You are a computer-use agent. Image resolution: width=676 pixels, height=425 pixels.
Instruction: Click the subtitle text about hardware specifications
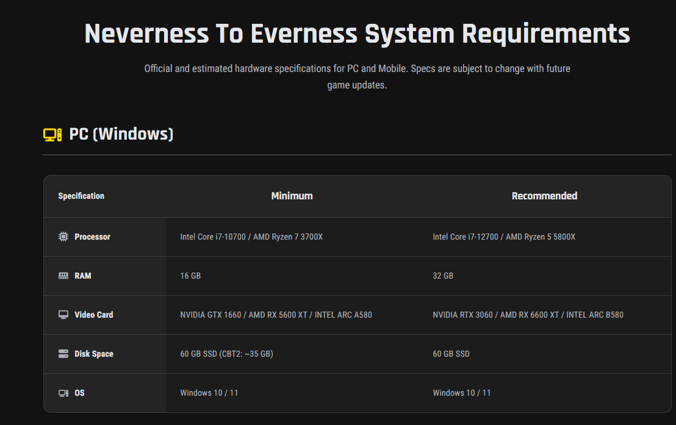click(357, 77)
